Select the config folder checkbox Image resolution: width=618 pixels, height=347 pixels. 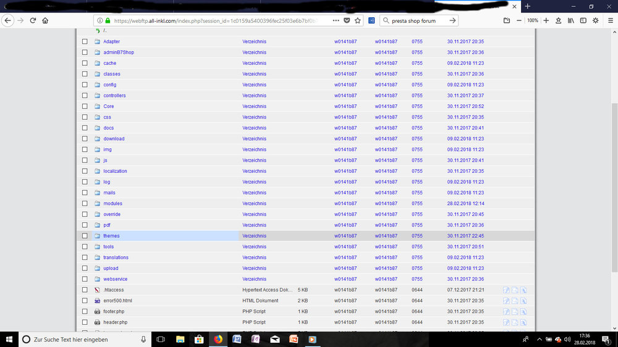85,85
